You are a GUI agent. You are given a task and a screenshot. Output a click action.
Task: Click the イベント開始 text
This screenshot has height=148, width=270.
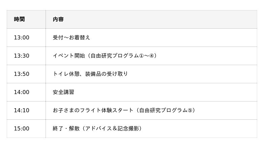tap(69, 56)
